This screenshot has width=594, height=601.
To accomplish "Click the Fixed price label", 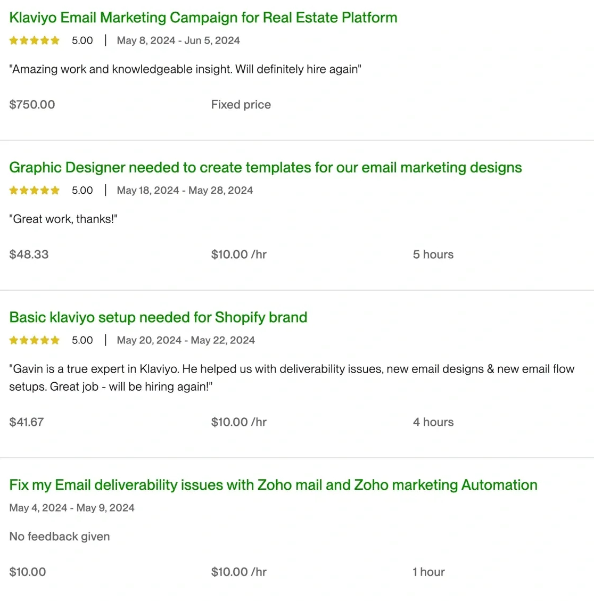I will click(x=241, y=105).
